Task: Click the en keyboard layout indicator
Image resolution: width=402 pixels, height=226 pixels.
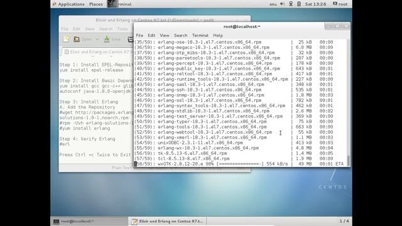Action: pos(273,4)
